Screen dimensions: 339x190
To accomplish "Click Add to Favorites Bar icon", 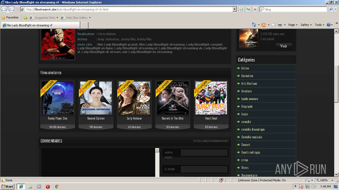I will coord(25,18).
